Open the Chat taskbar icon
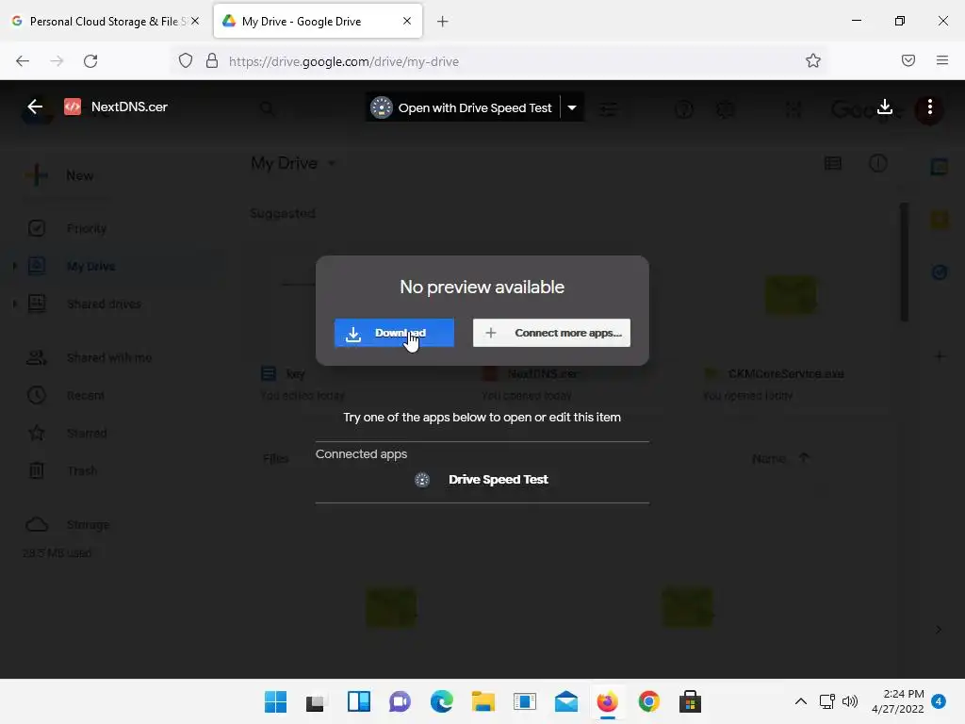The width and height of the screenshot is (965, 724). coord(400,701)
